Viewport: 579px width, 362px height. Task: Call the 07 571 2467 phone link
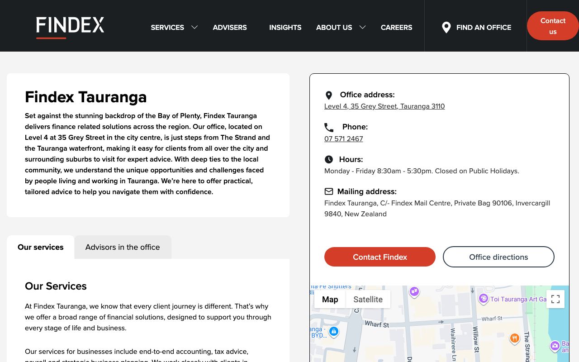(344, 139)
